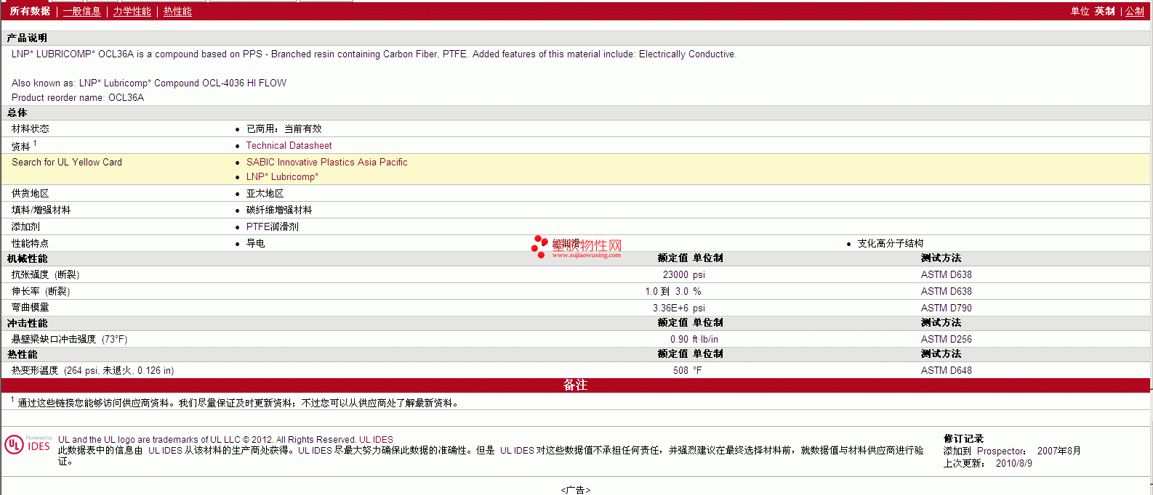
Task: Click the 资料 footnote 1 superscript
Action: tap(35, 143)
